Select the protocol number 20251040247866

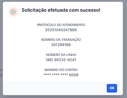61,30
